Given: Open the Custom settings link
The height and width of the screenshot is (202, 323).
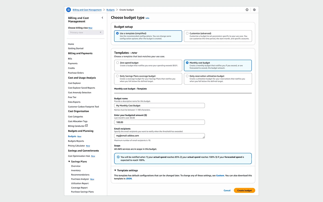Looking at the screenshot, I should coord(220,175).
